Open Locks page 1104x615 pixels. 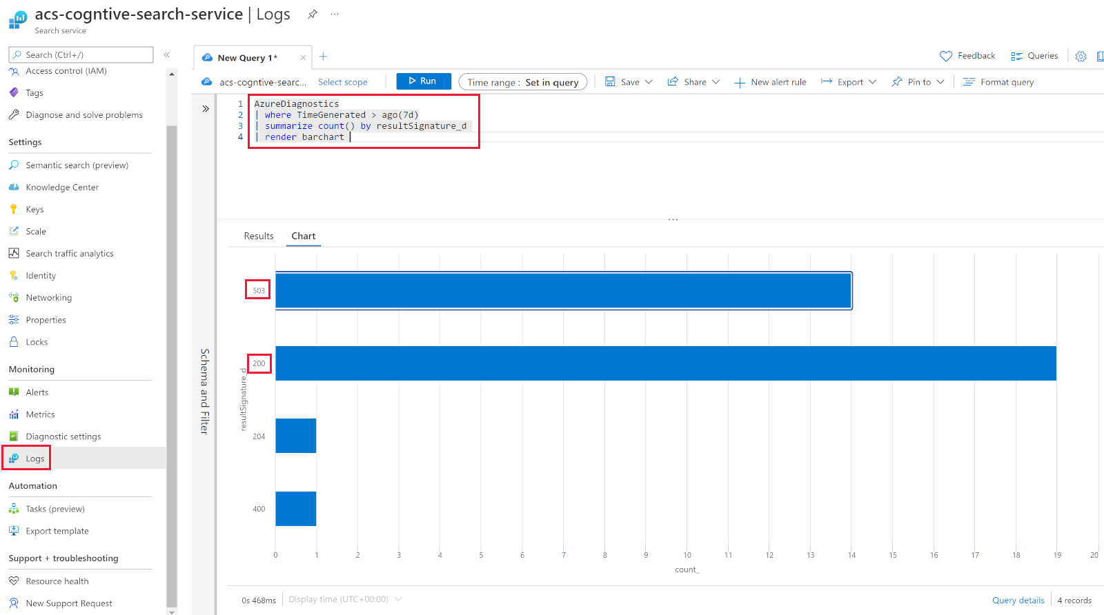[x=37, y=342]
